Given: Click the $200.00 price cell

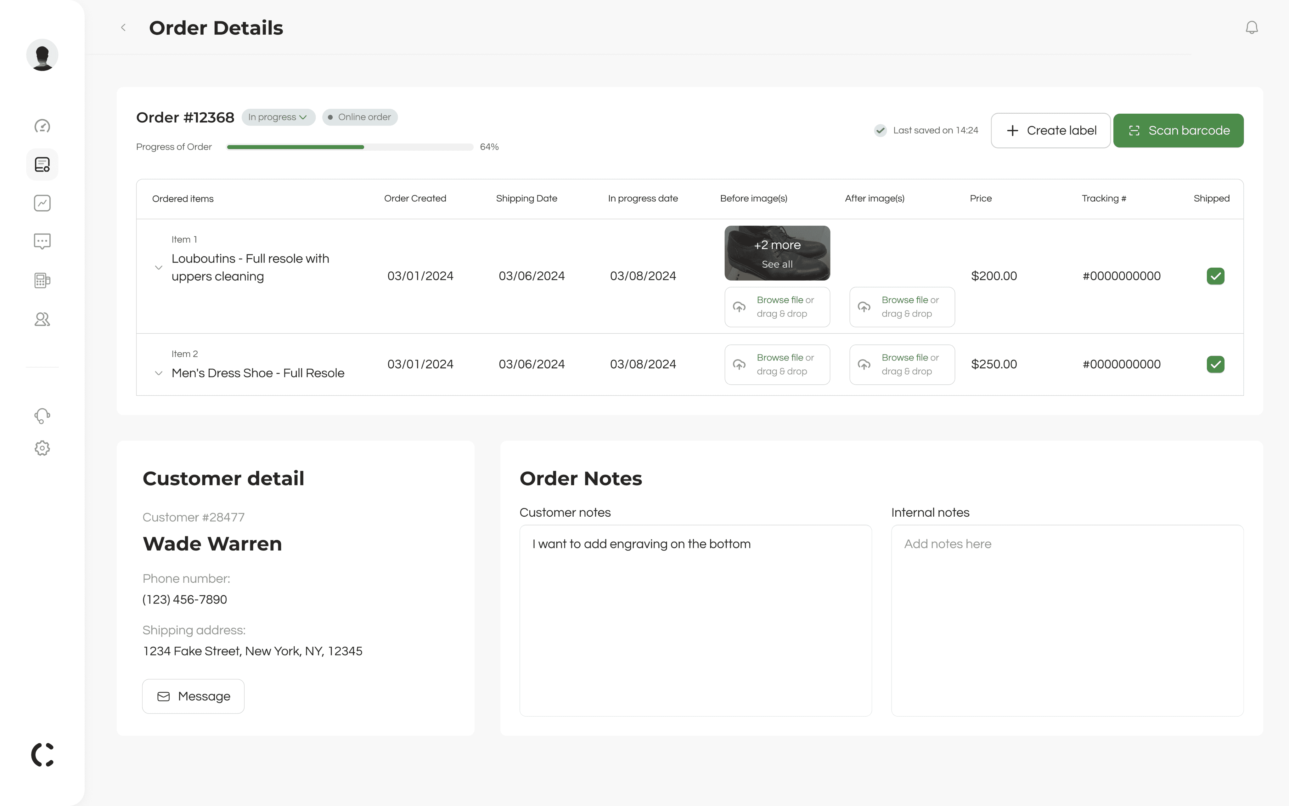Looking at the screenshot, I should click(x=994, y=276).
